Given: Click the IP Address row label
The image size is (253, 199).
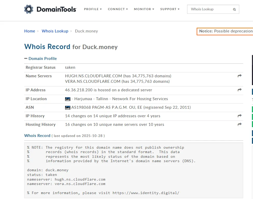Looking at the screenshot, I should [36, 90].
